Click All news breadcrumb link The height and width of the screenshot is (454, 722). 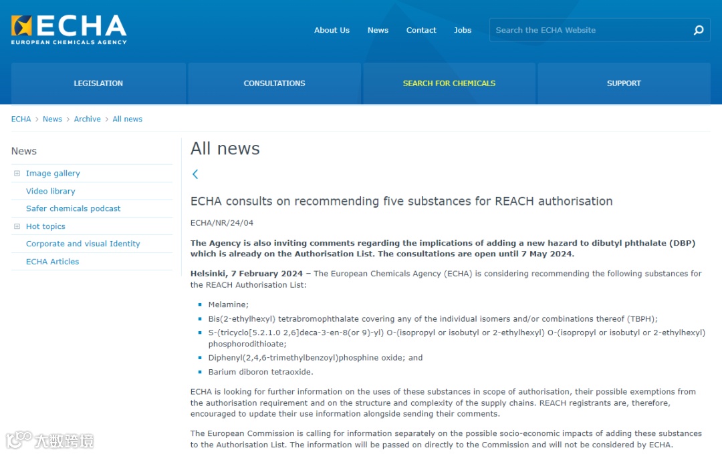pyautogui.click(x=128, y=119)
